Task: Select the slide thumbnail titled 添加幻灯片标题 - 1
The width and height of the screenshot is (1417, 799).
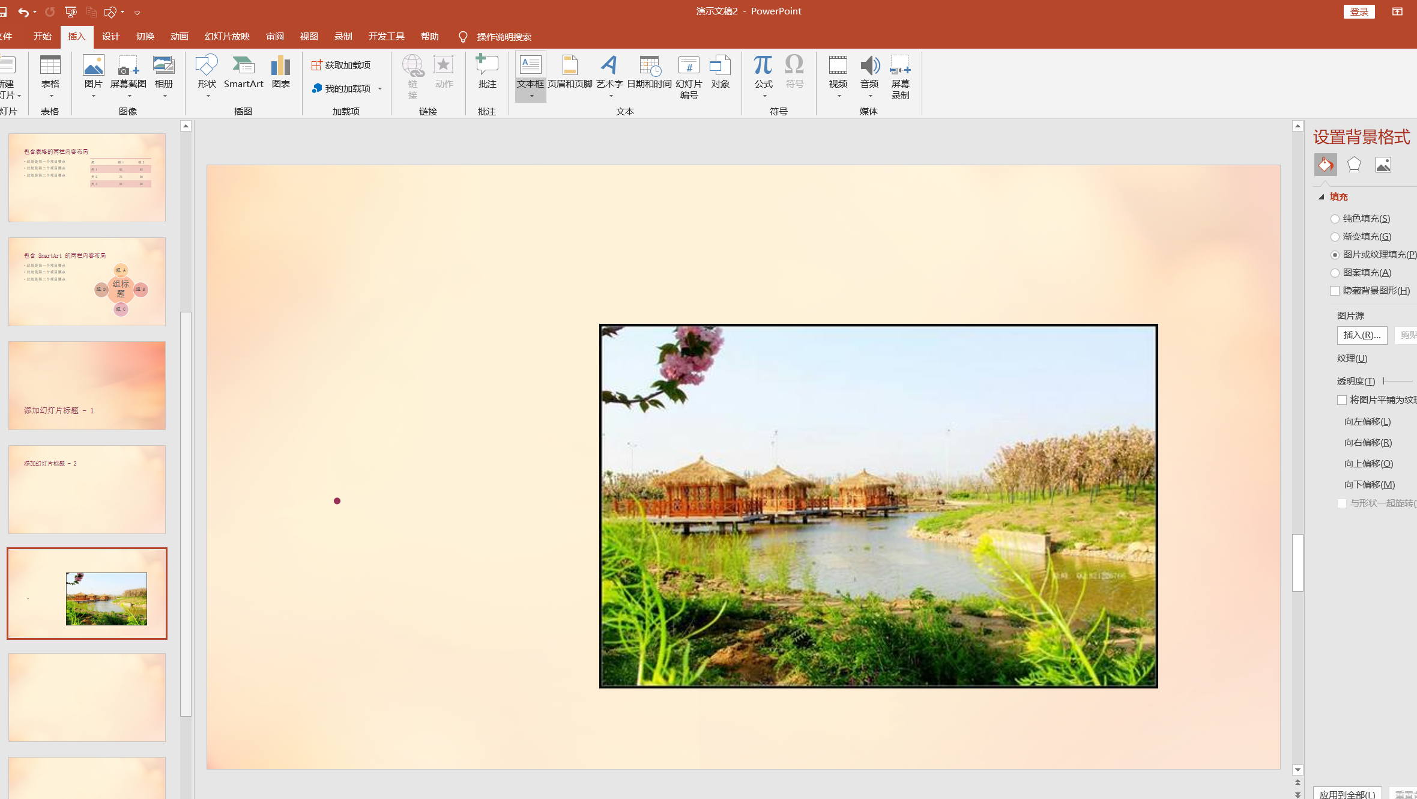Action: click(87, 386)
